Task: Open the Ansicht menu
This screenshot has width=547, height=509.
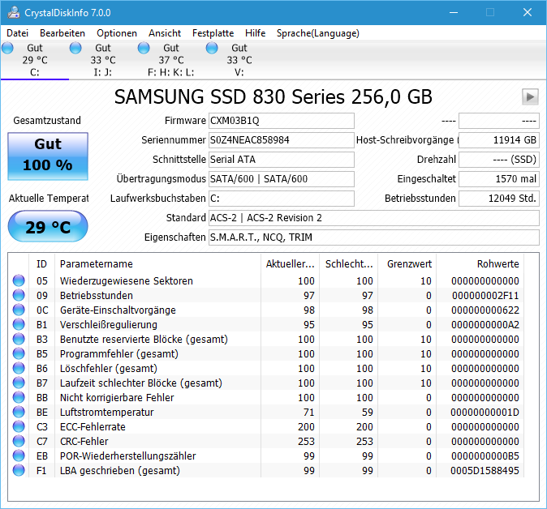Action: (165, 33)
